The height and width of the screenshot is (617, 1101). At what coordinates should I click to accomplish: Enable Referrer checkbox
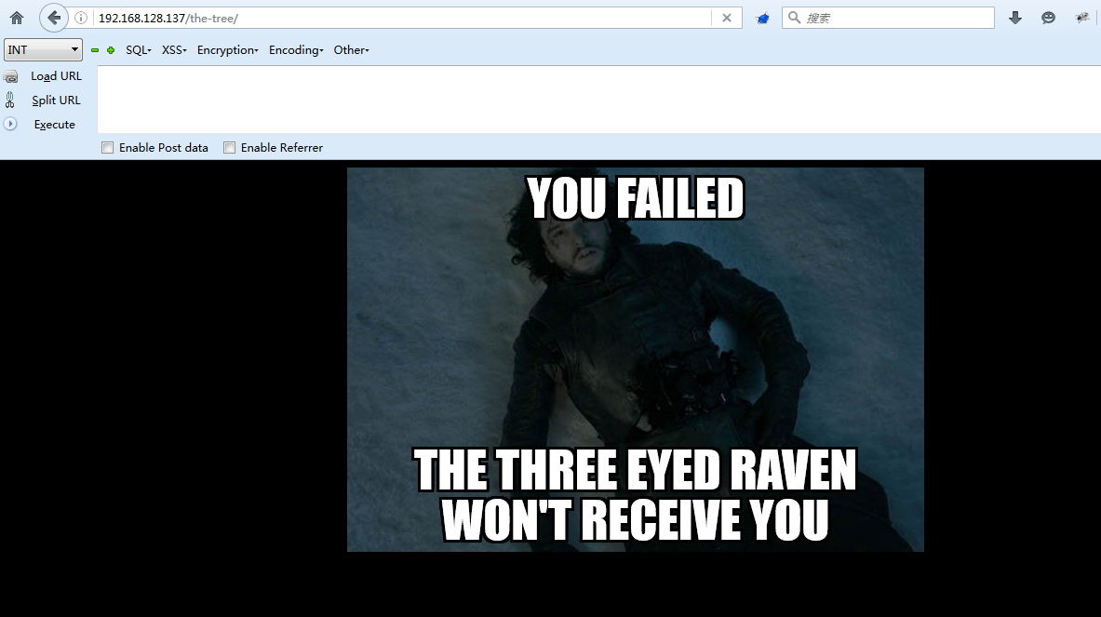229,147
